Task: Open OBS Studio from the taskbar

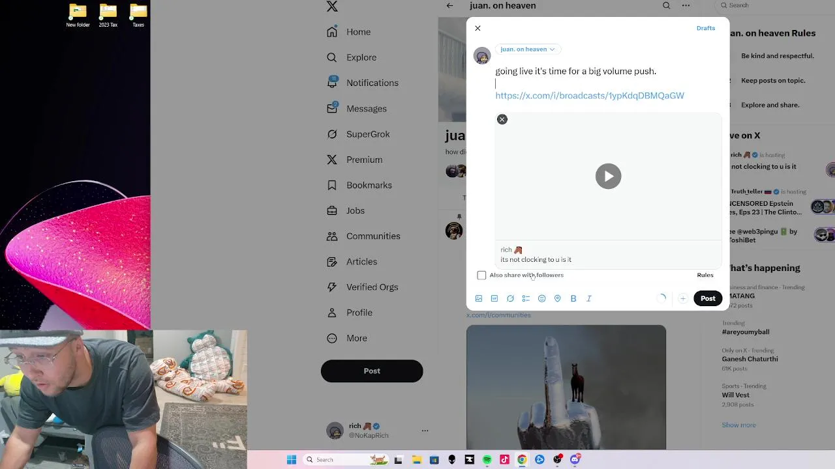Action: click(x=557, y=460)
